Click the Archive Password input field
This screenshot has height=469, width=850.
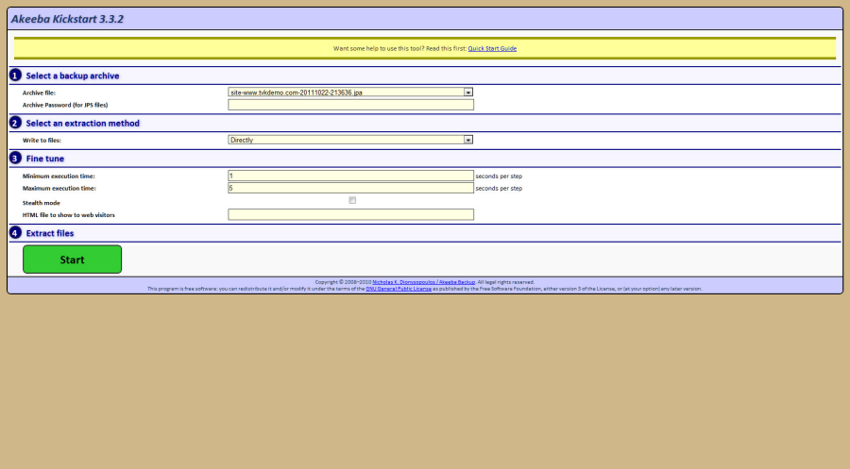tap(350, 105)
